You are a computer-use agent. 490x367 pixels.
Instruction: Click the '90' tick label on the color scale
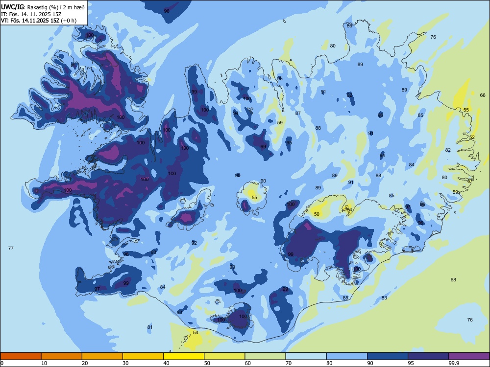pyautogui.click(x=370, y=363)
